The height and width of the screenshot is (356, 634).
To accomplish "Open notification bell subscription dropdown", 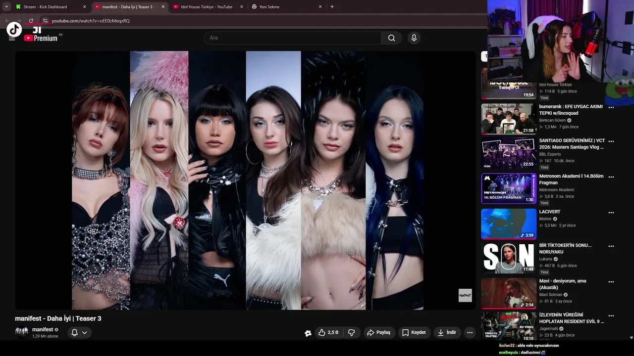I will coord(79,332).
